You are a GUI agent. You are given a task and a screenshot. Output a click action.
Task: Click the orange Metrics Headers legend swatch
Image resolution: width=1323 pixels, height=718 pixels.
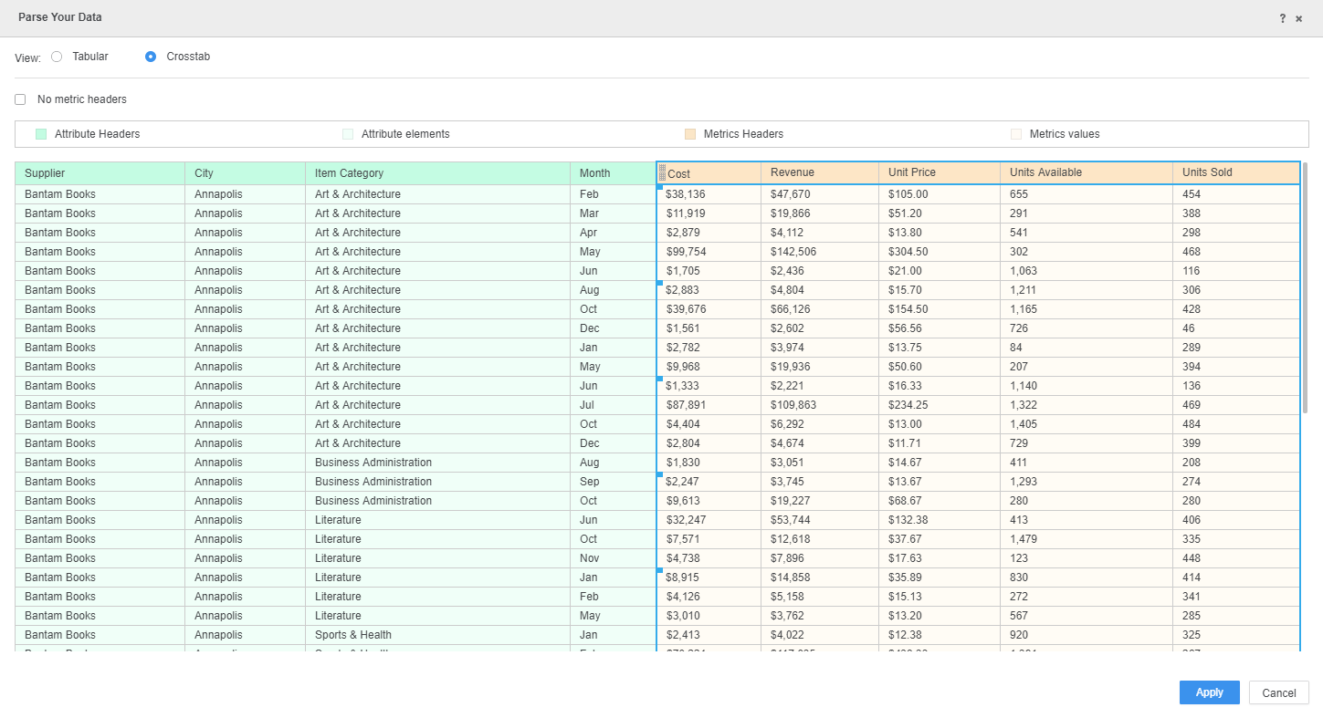coord(690,134)
